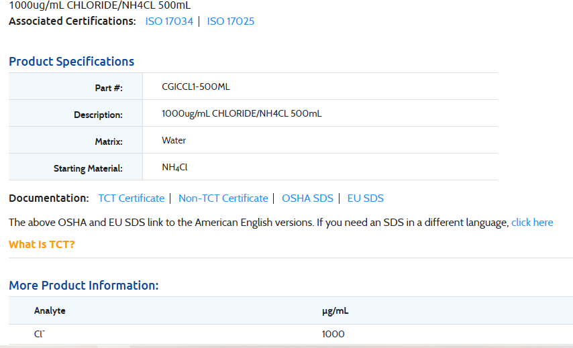Click the Matrix value 'Water'
The image size is (573, 348).
pos(174,141)
